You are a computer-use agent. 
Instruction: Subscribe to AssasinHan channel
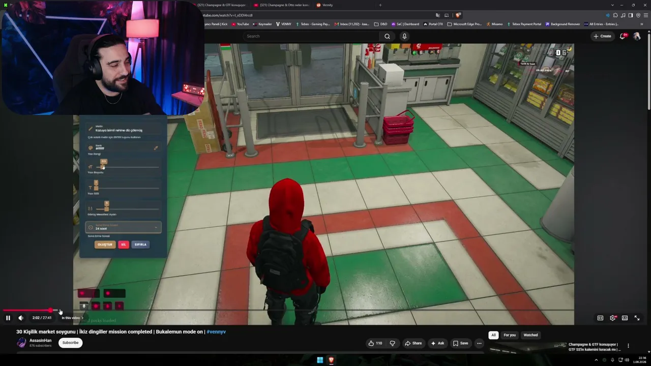click(x=70, y=343)
